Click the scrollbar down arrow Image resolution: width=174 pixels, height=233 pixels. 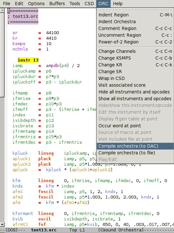pos(2,224)
